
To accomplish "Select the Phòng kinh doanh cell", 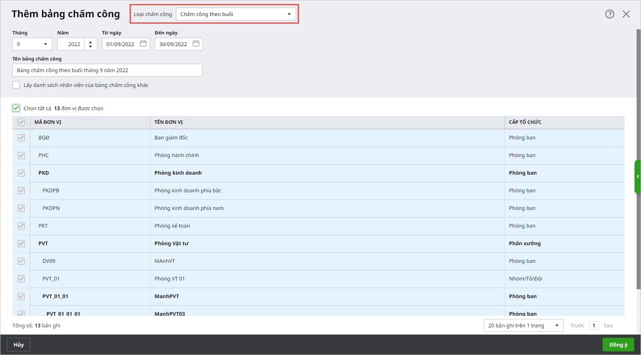I will (x=327, y=173).
